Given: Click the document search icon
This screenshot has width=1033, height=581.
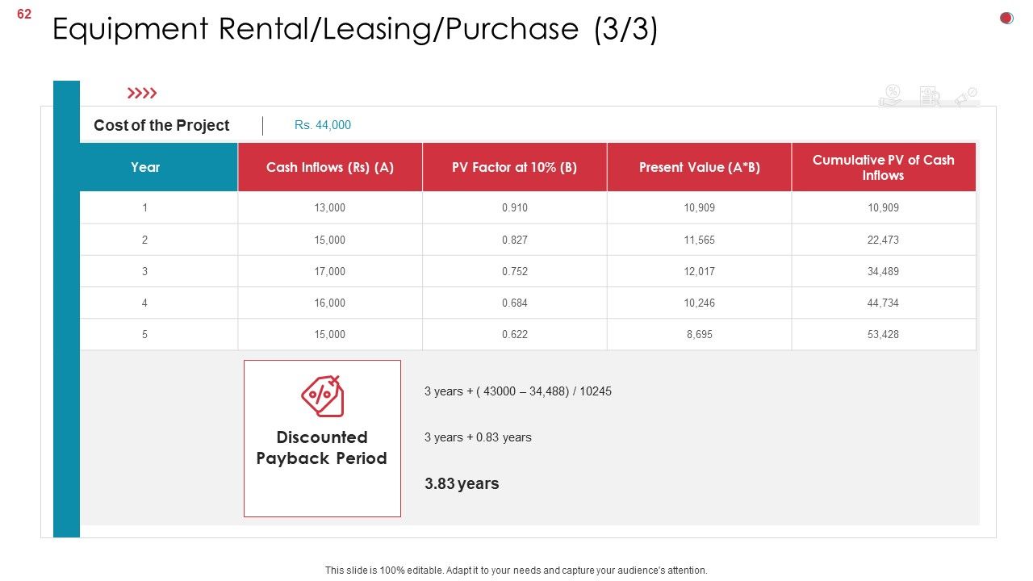Looking at the screenshot, I should (x=930, y=97).
